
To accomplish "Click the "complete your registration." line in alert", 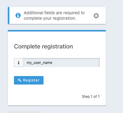I will point(50,18).
